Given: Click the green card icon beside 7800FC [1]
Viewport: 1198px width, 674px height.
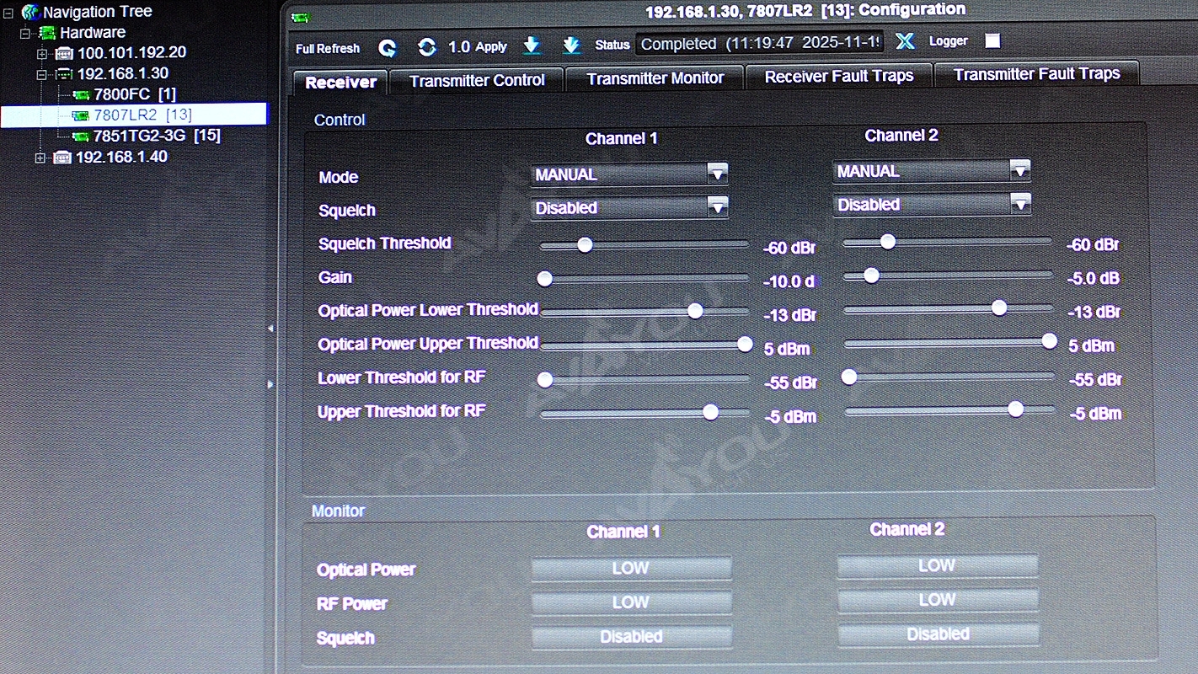Looking at the screenshot, I should pyautogui.click(x=82, y=94).
